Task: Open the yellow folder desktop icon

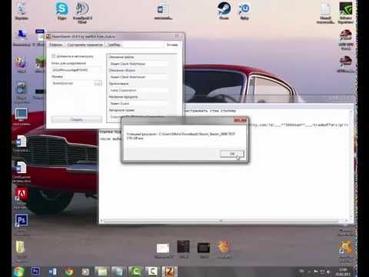Action: coord(21,250)
